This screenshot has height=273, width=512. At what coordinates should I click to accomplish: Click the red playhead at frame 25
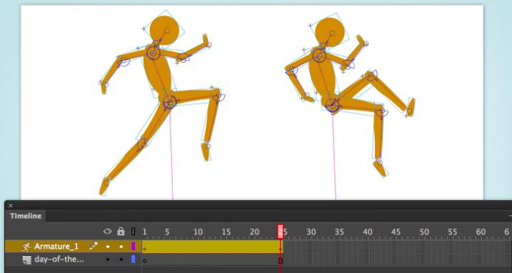[280, 231]
